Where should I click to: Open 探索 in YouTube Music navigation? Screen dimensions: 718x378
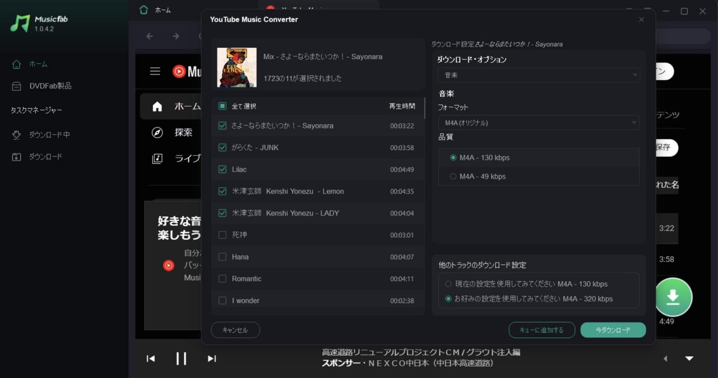tap(172, 133)
